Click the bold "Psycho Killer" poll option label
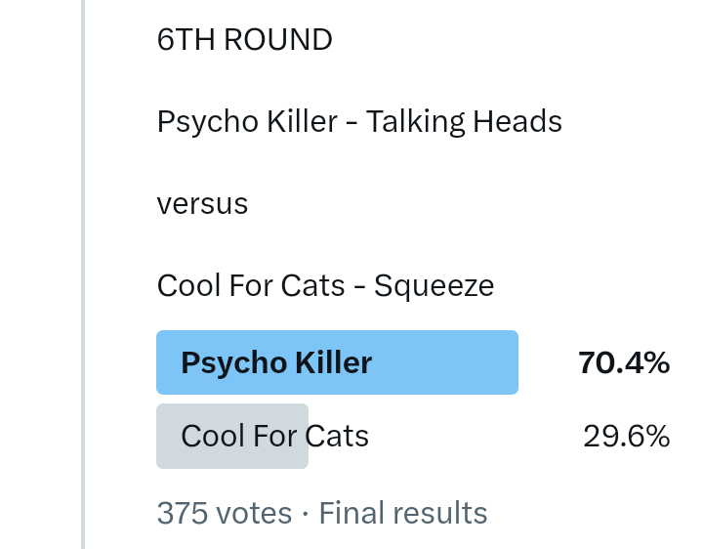This screenshot has width=703, height=549. click(276, 363)
